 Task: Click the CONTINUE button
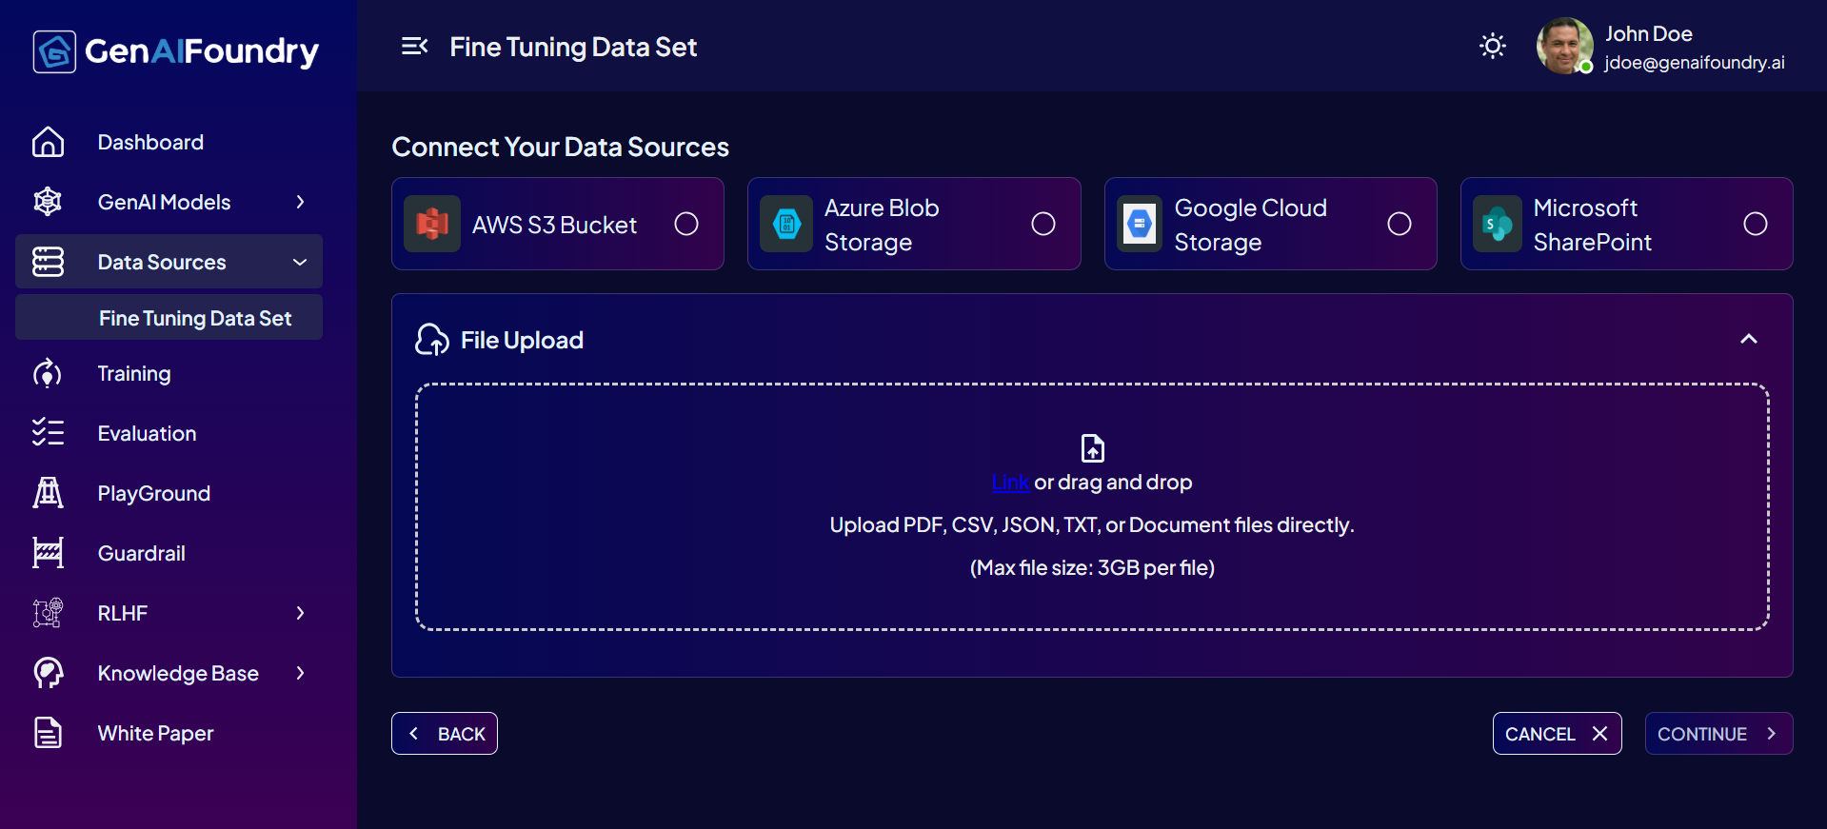[x=1719, y=734]
